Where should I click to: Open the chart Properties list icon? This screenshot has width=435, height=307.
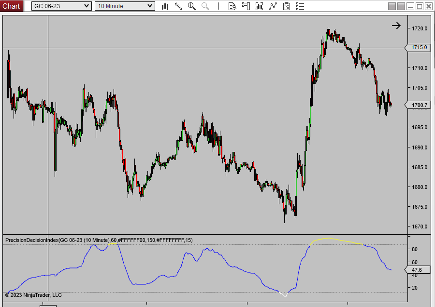[x=300, y=6]
